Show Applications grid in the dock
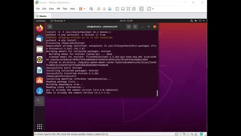 pyautogui.click(x=40, y=127)
